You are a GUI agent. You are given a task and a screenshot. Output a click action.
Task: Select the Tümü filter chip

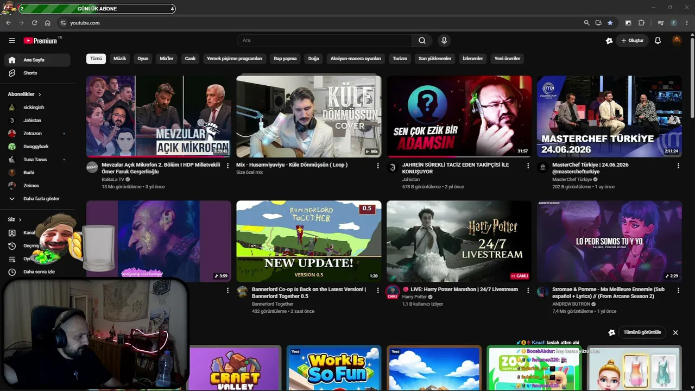[96, 59]
